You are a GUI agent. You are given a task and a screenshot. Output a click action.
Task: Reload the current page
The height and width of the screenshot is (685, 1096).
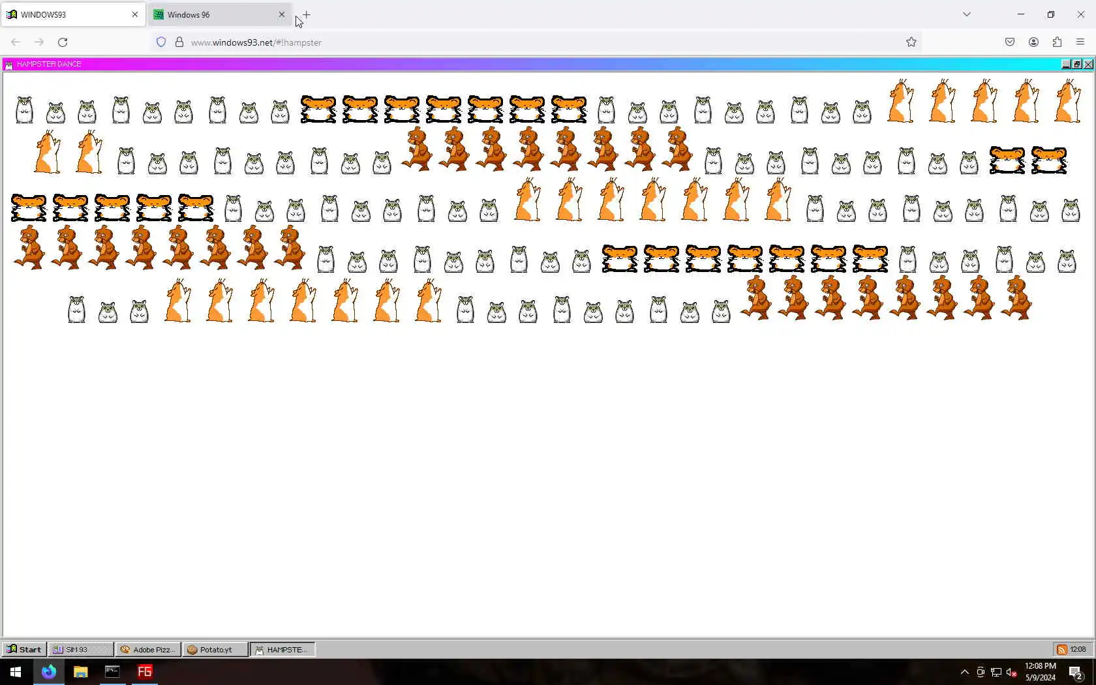click(63, 42)
